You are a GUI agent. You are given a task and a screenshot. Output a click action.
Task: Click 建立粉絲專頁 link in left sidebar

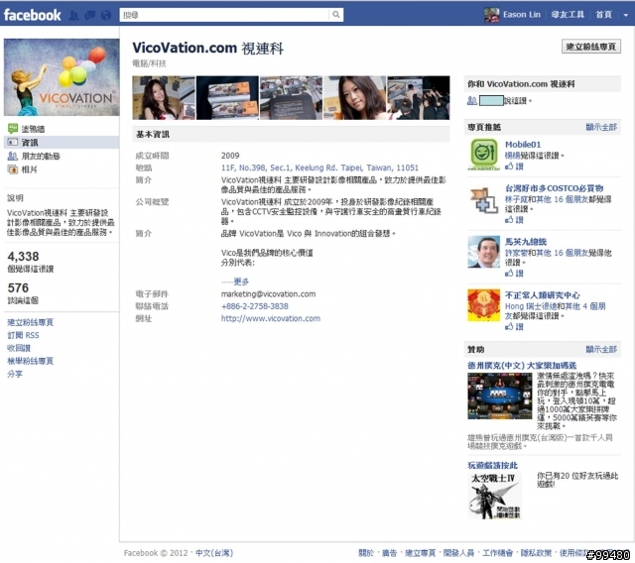[x=31, y=322]
